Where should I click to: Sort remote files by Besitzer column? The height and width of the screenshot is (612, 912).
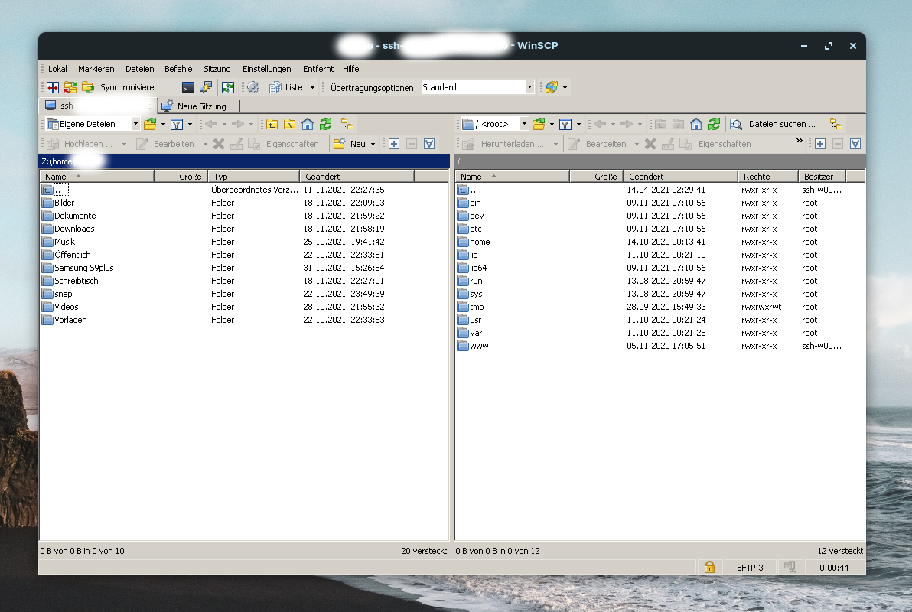(x=822, y=176)
